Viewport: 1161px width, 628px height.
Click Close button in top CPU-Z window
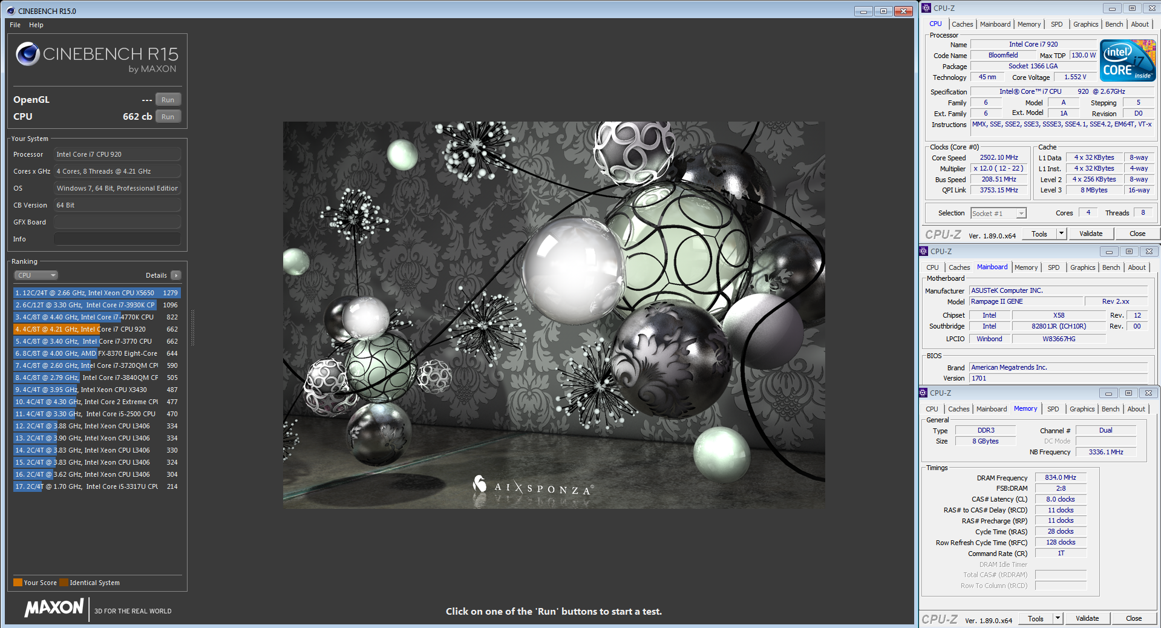pos(1137,234)
